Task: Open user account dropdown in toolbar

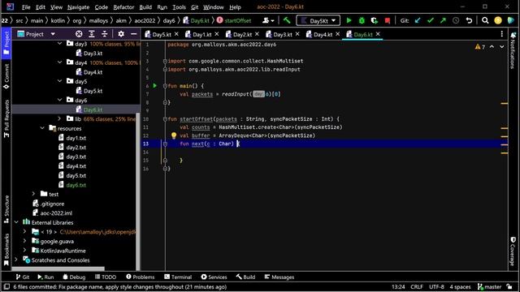Action: 268,20
